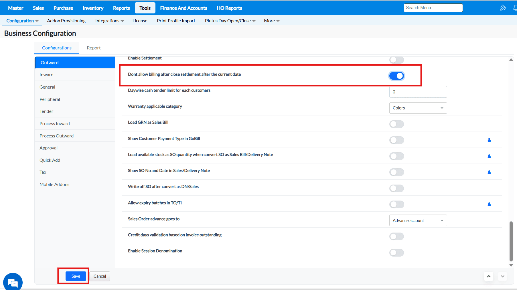The width and height of the screenshot is (517, 290).
Task: Click user icon beside Show Customer Payment Type
Action: pos(489,140)
